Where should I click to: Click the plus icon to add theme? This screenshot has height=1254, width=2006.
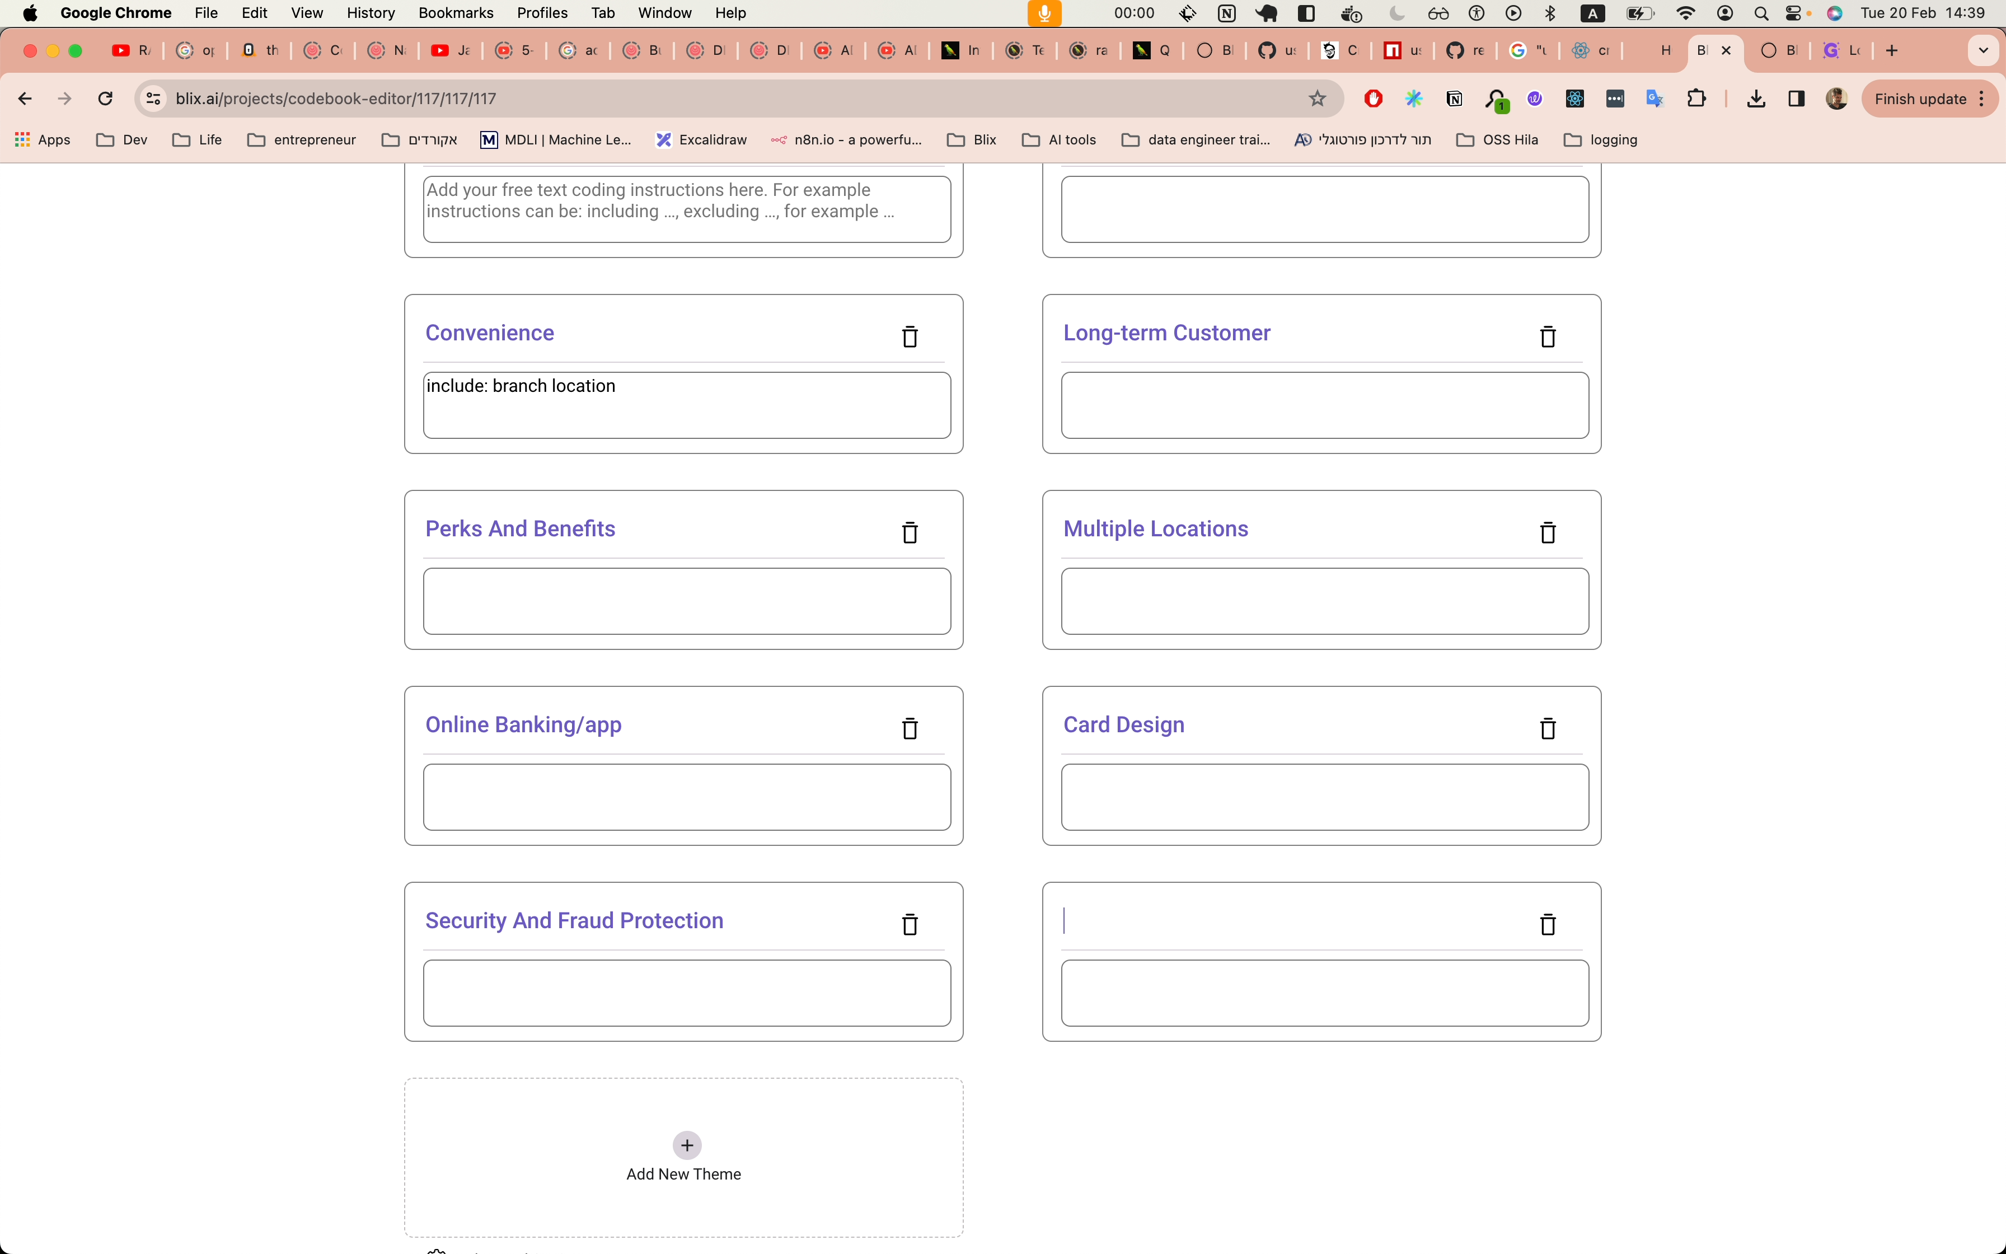(686, 1145)
